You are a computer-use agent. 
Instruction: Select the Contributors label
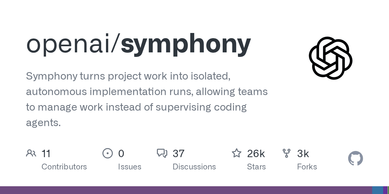(x=64, y=167)
